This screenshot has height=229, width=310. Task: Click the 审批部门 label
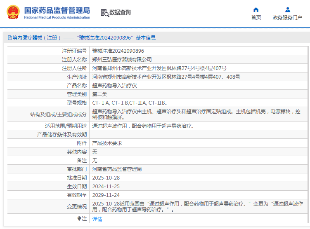coord(77,169)
